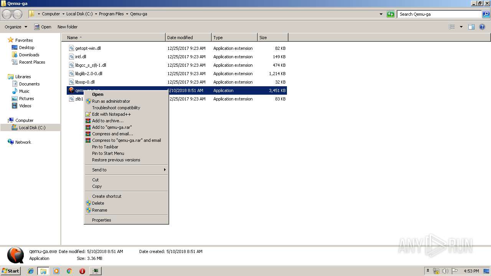491x276 pixels.
Task: Choose Create shortcut
Action: (x=126, y=196)
